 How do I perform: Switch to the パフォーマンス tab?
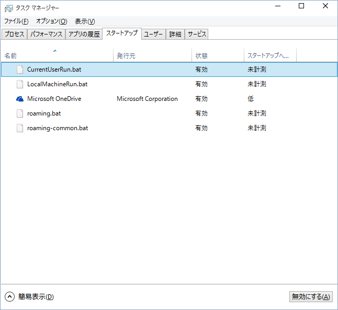click(x=46, y=34)
